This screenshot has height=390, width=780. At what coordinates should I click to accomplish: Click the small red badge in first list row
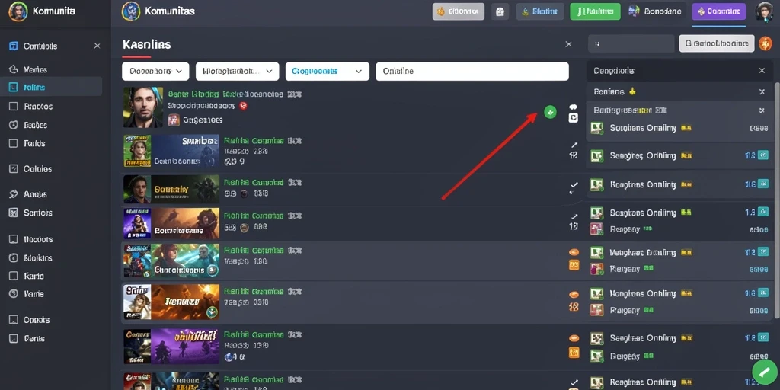point(243,105)
